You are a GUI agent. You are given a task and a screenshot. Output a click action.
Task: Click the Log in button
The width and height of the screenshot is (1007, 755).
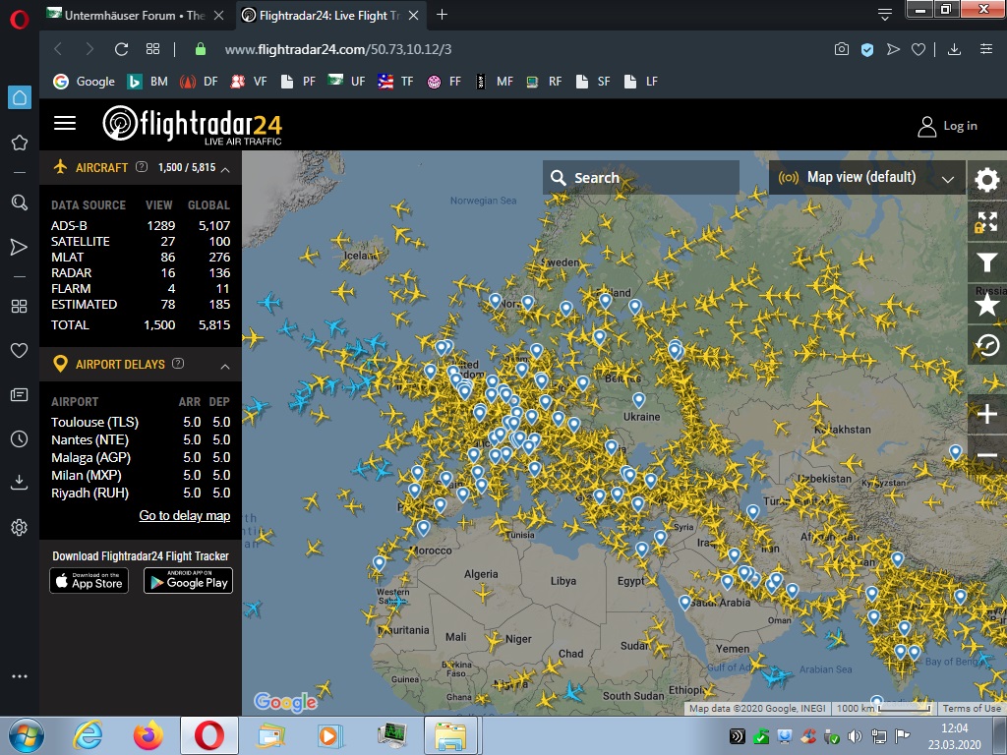948,126
